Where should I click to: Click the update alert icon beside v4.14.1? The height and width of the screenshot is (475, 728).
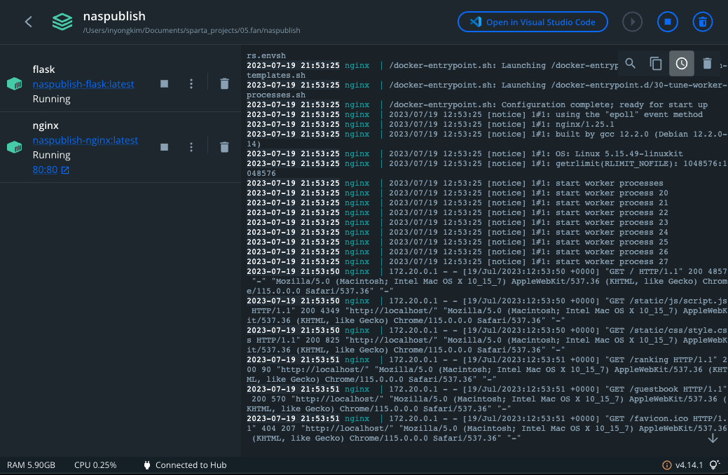pos(666,465)
